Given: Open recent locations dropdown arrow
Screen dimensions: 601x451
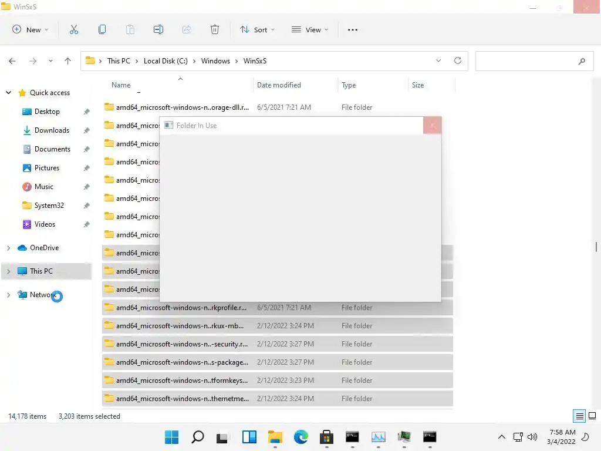Looking at the screenshot, I should 50,61.
